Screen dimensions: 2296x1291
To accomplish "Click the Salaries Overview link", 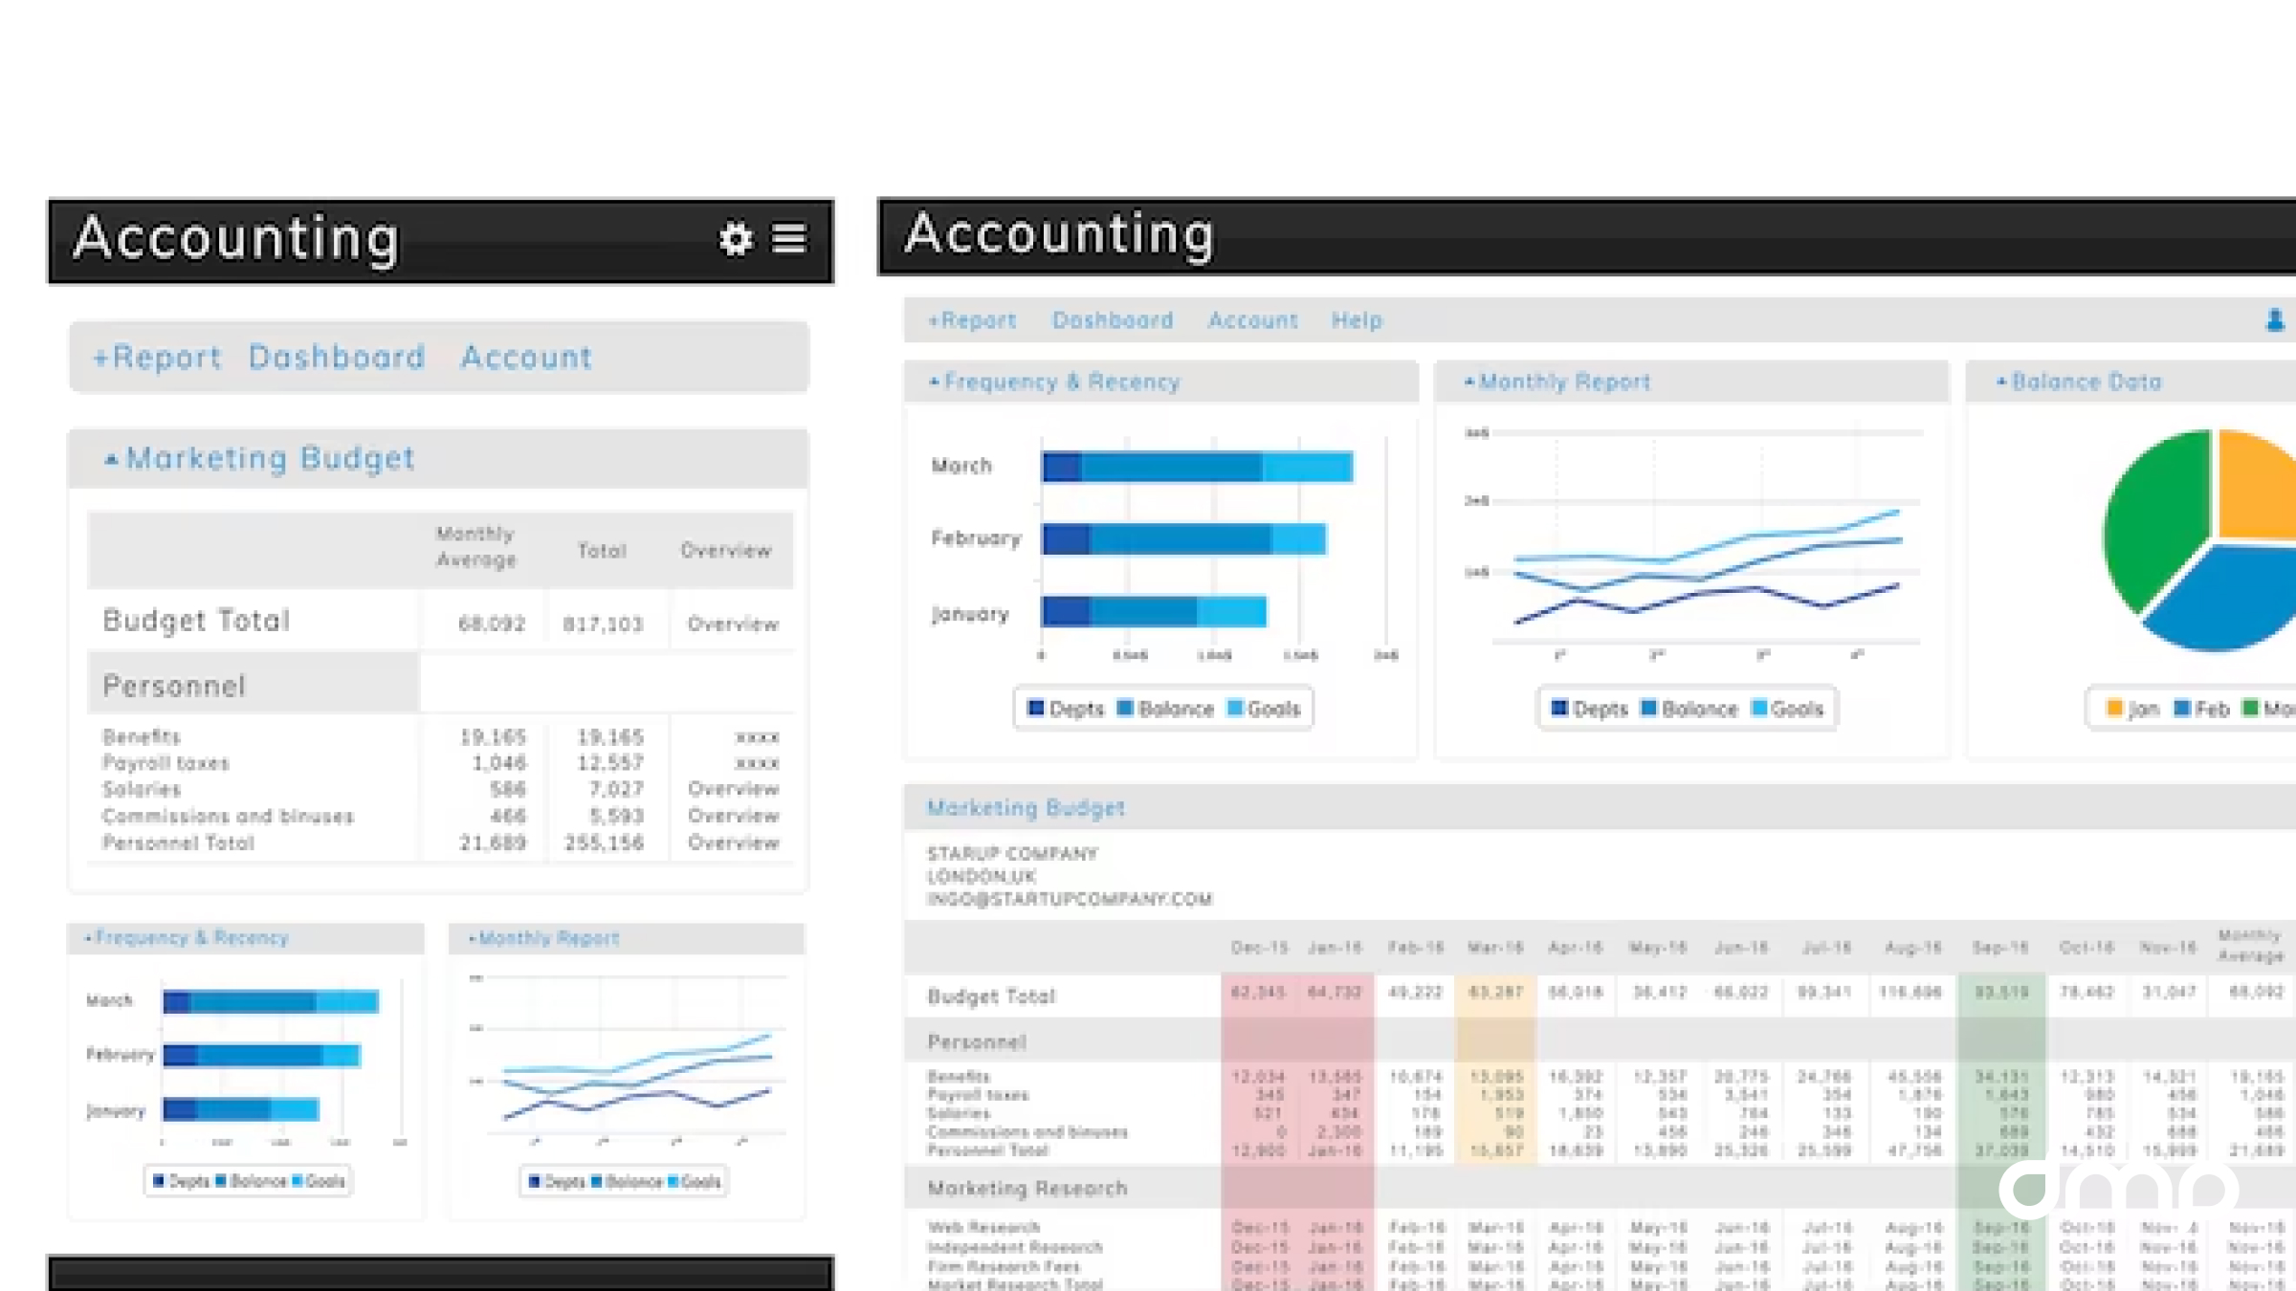I will 733,789.
